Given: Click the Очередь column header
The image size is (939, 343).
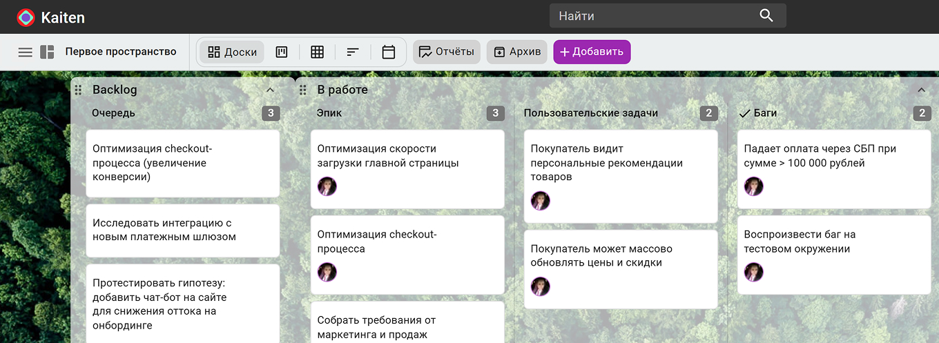Looking at the screenshot, I should [113, 113].
